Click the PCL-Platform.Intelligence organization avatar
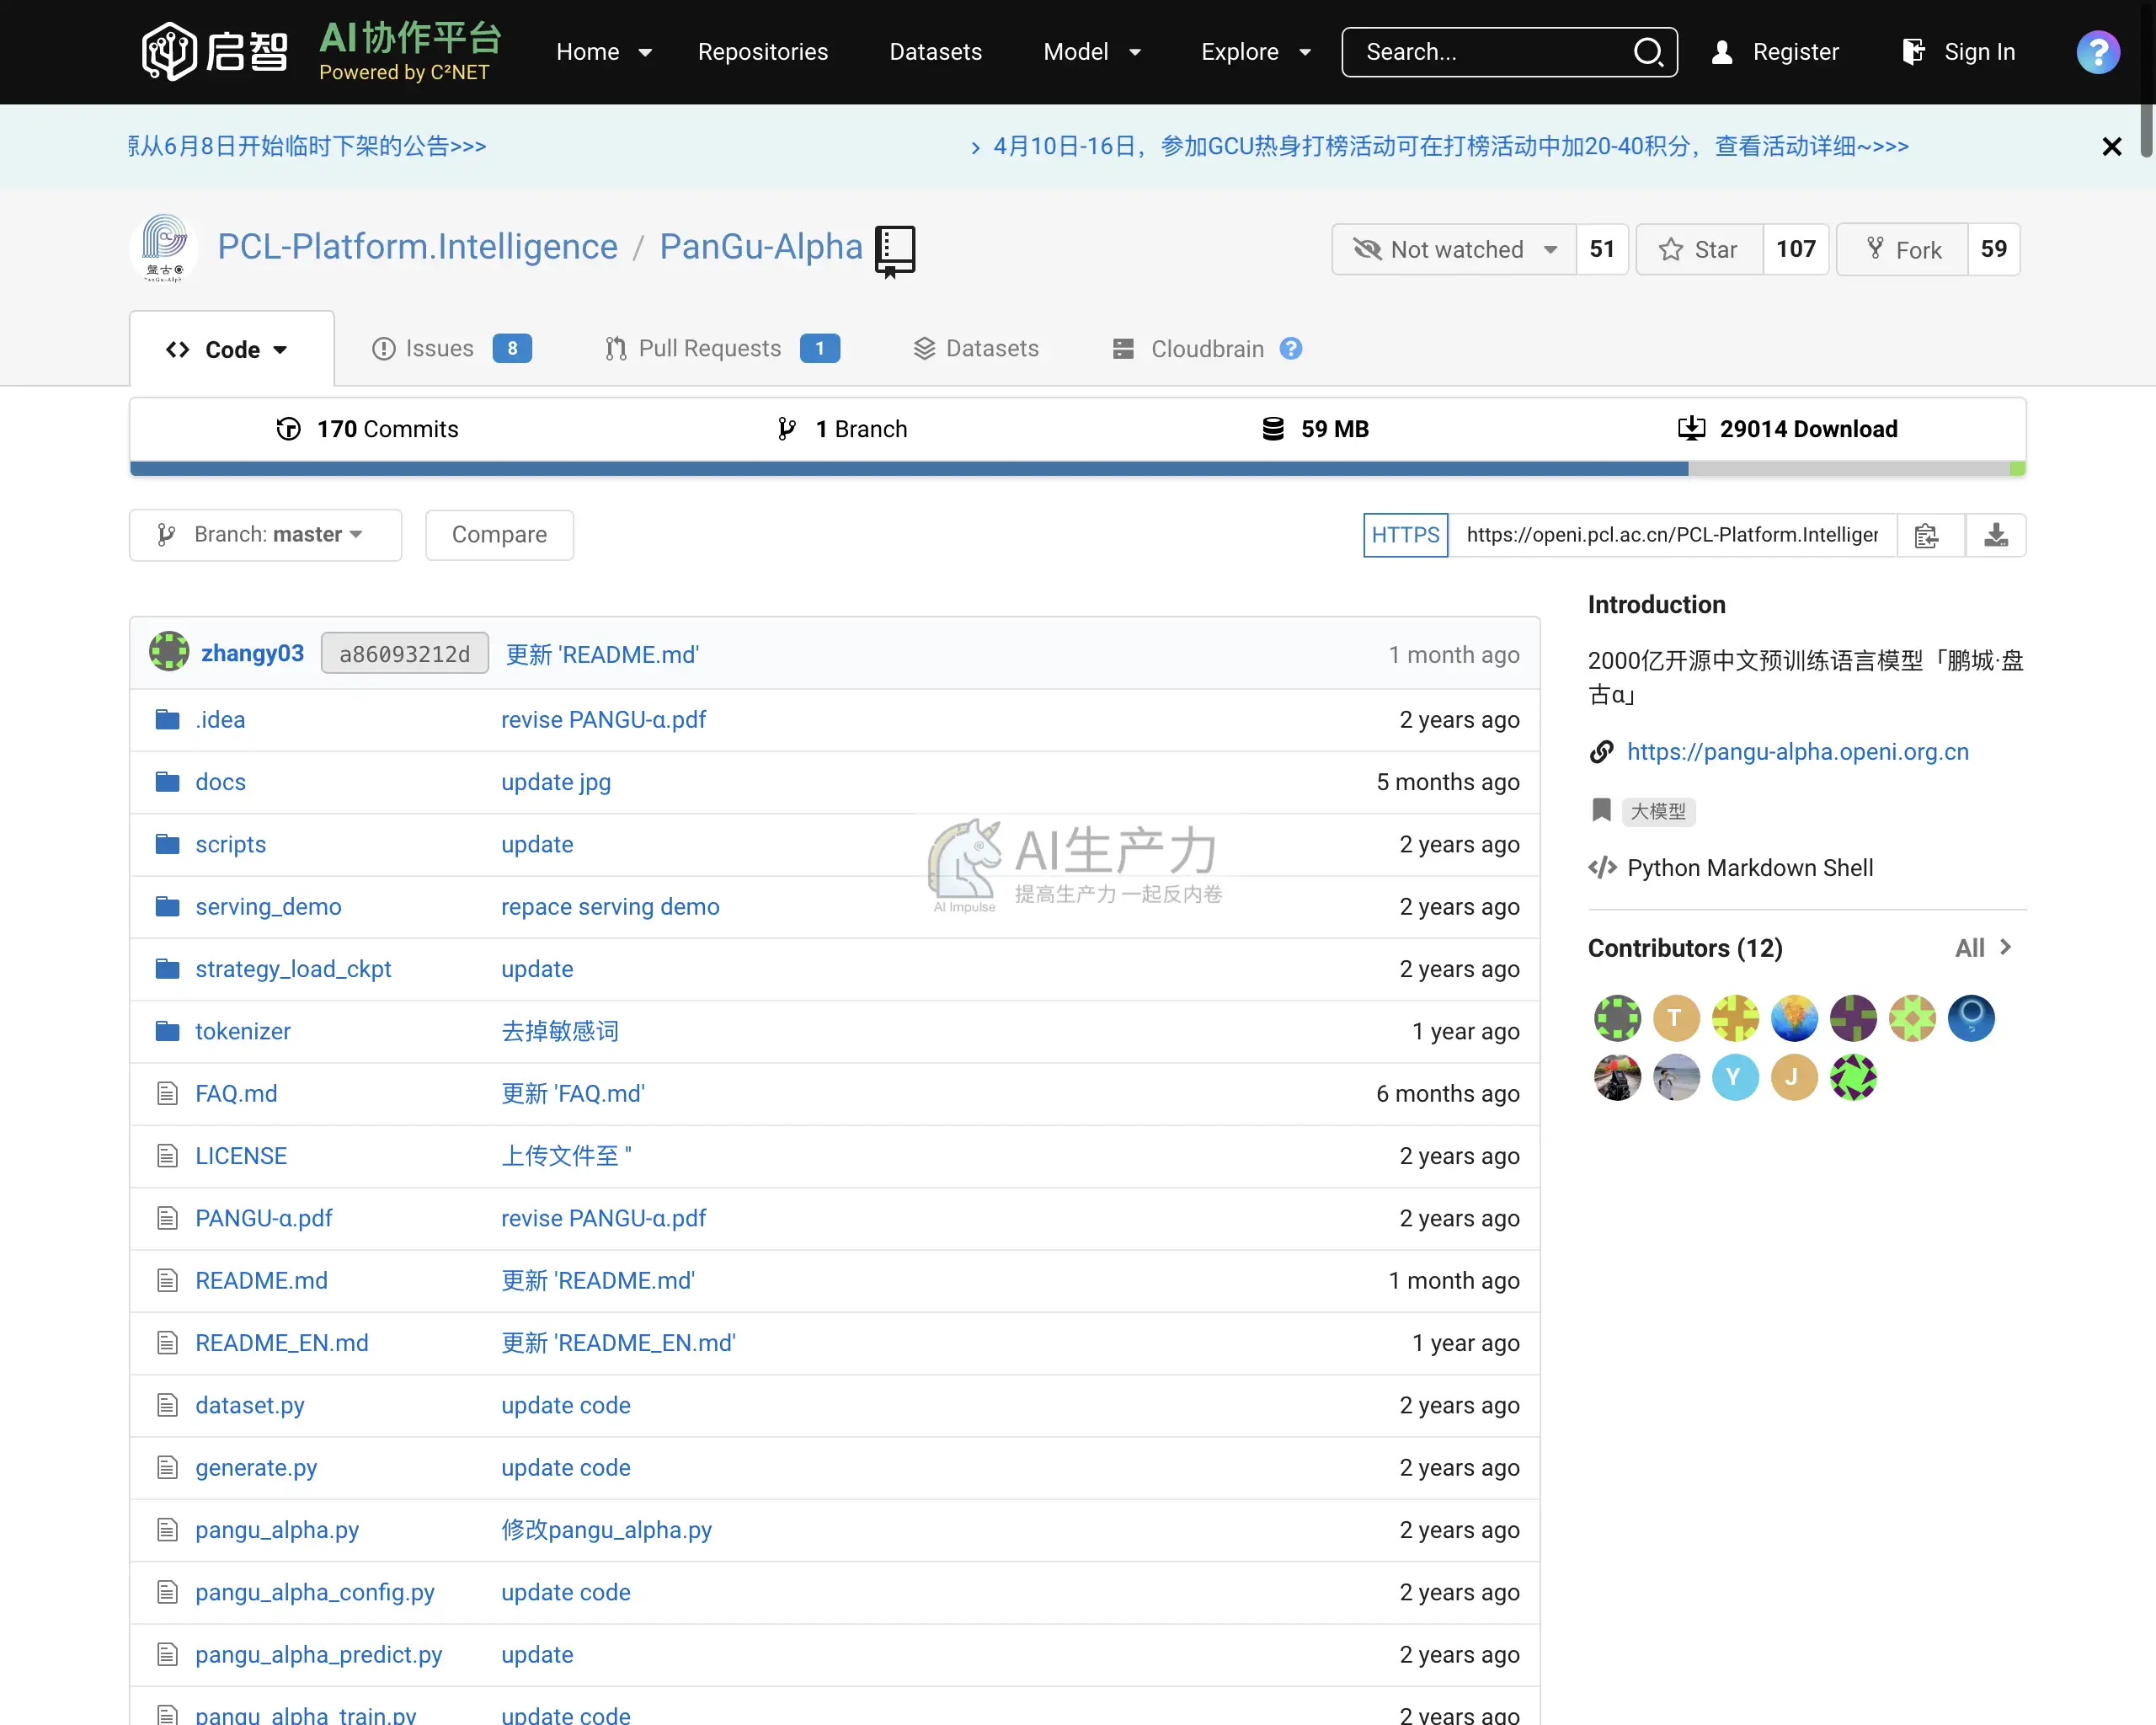Screen dimensions: 2156x1725 click(165, 247)
